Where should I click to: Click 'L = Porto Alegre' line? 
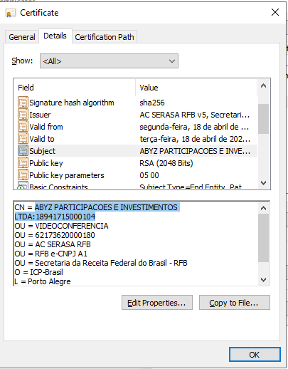(x=43, y=281)
